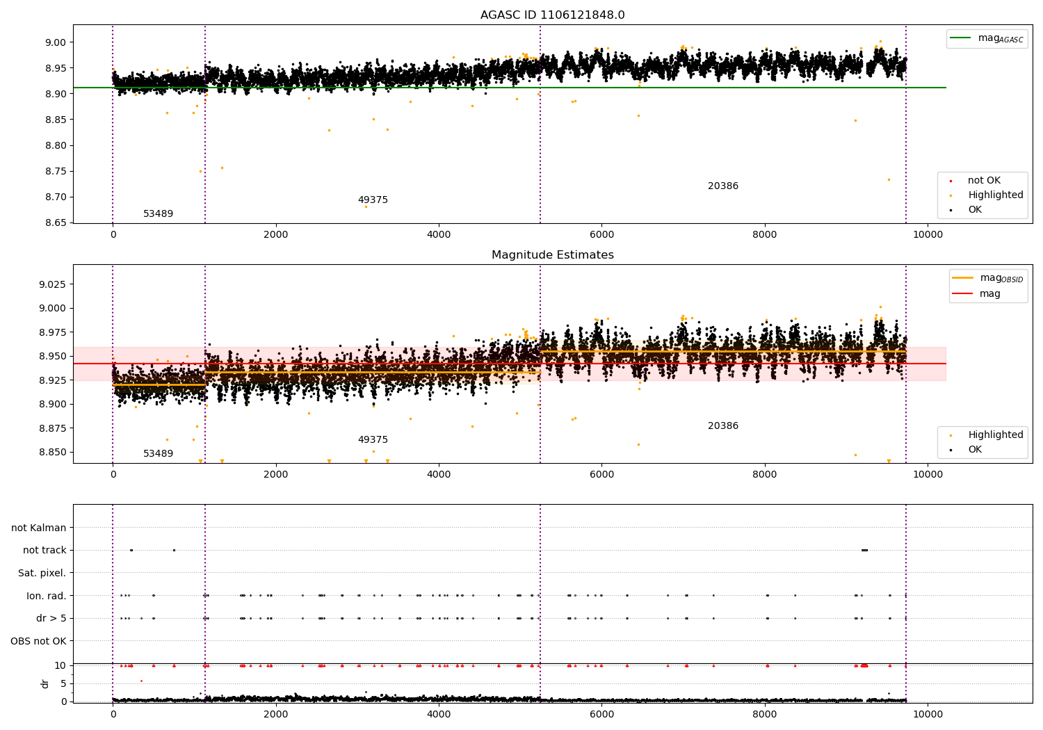Click the orange mag OBSID legend line
The width and height of the screenshot is (1043, 730).
pos(963,278)
